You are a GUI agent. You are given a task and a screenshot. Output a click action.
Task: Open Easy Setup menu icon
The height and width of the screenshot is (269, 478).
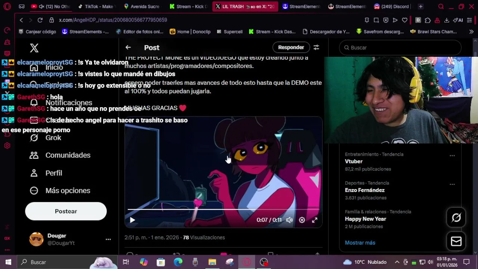click(469, 20)
